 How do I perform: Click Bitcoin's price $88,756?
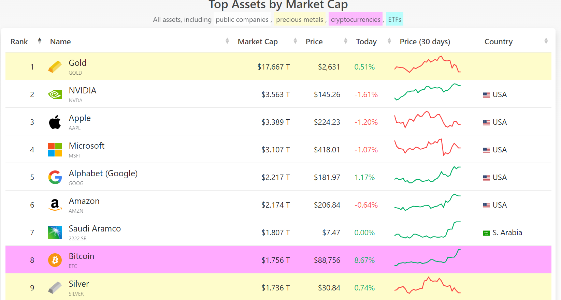327,260
